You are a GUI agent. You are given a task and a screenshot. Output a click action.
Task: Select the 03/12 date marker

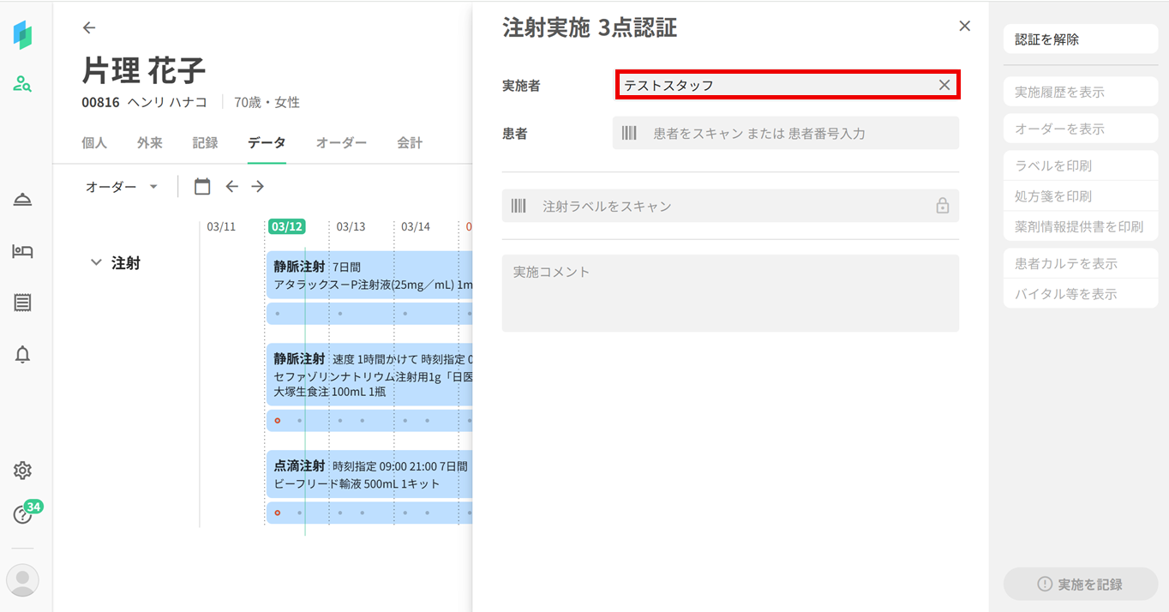click(x=286, y=226)
